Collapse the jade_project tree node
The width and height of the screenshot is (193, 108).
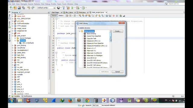click(x=13, y=36)
